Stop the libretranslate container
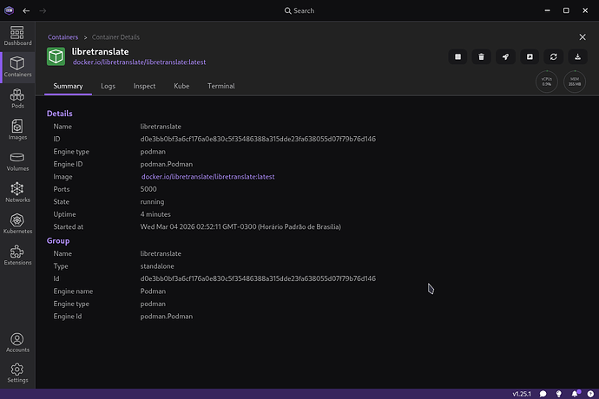This screenshot has width=599, height=399. pos(457,57)
